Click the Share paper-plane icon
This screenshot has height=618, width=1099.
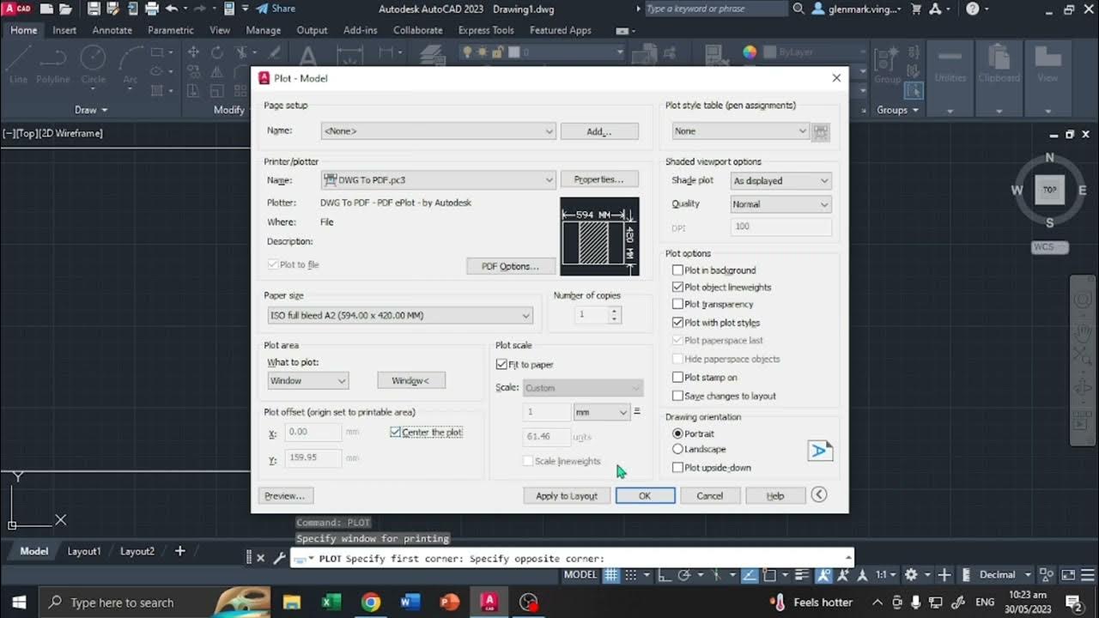(x=261, y=9)
